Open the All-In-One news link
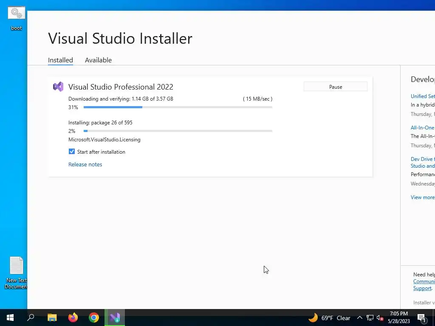The image size is (435, 326). point(423,127)
